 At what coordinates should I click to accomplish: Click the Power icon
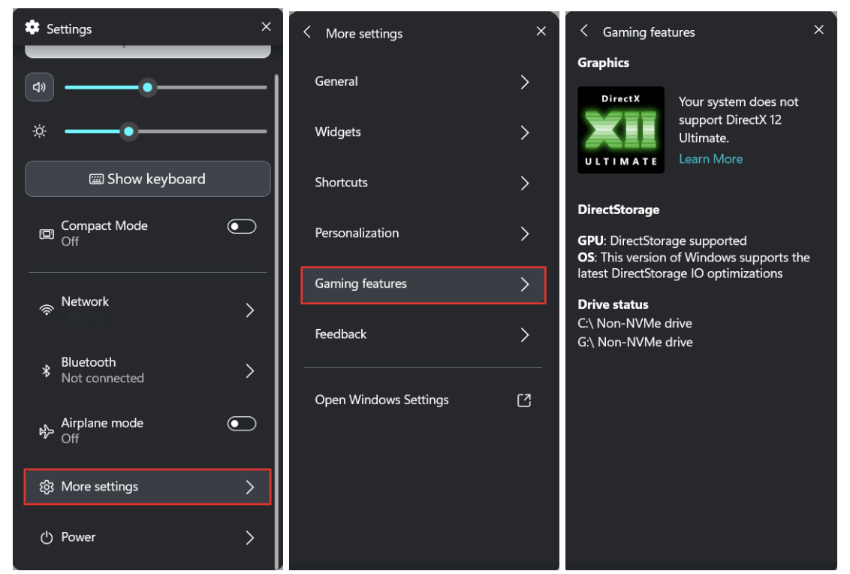click(x=47, y=536)
